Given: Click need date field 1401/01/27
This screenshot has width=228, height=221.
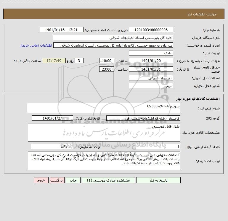Looking at the screenshot, I should 52,118.
